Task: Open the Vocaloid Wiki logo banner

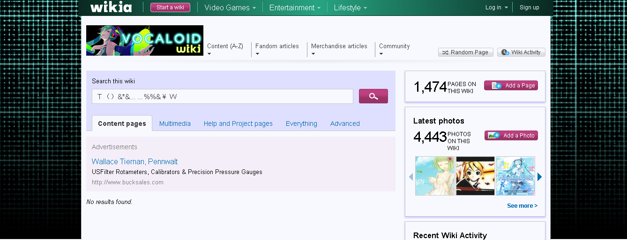Action: [x=145, y=40]
